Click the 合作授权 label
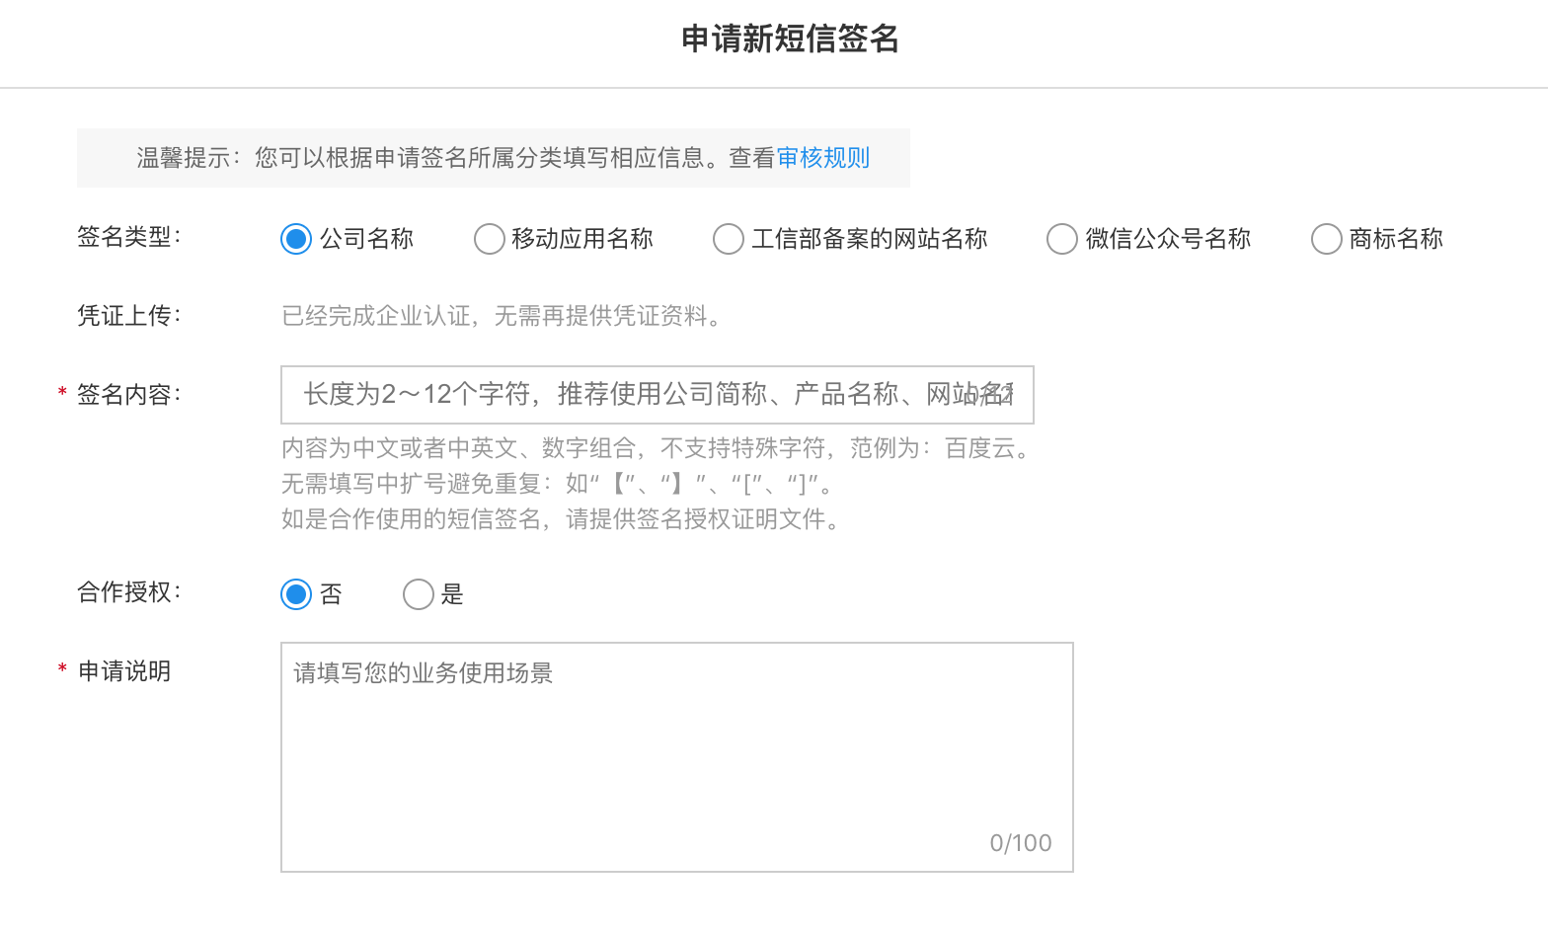This screenshot has width=1548, height=932. tap(128, 592)
